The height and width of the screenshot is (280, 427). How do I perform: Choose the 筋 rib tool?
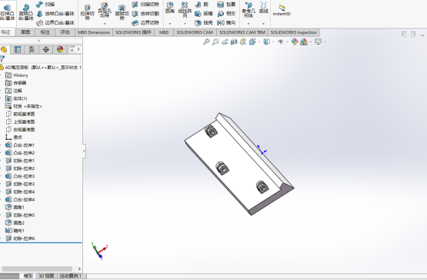(x=202, y=5)
